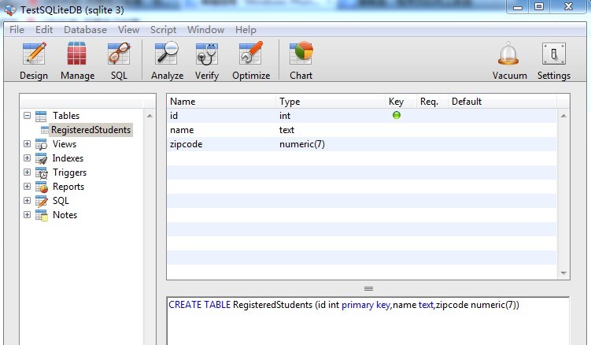Viewport: 591px width, 345px height.
Task: Expand the Triggers tree node
Action: pos(27,172)
